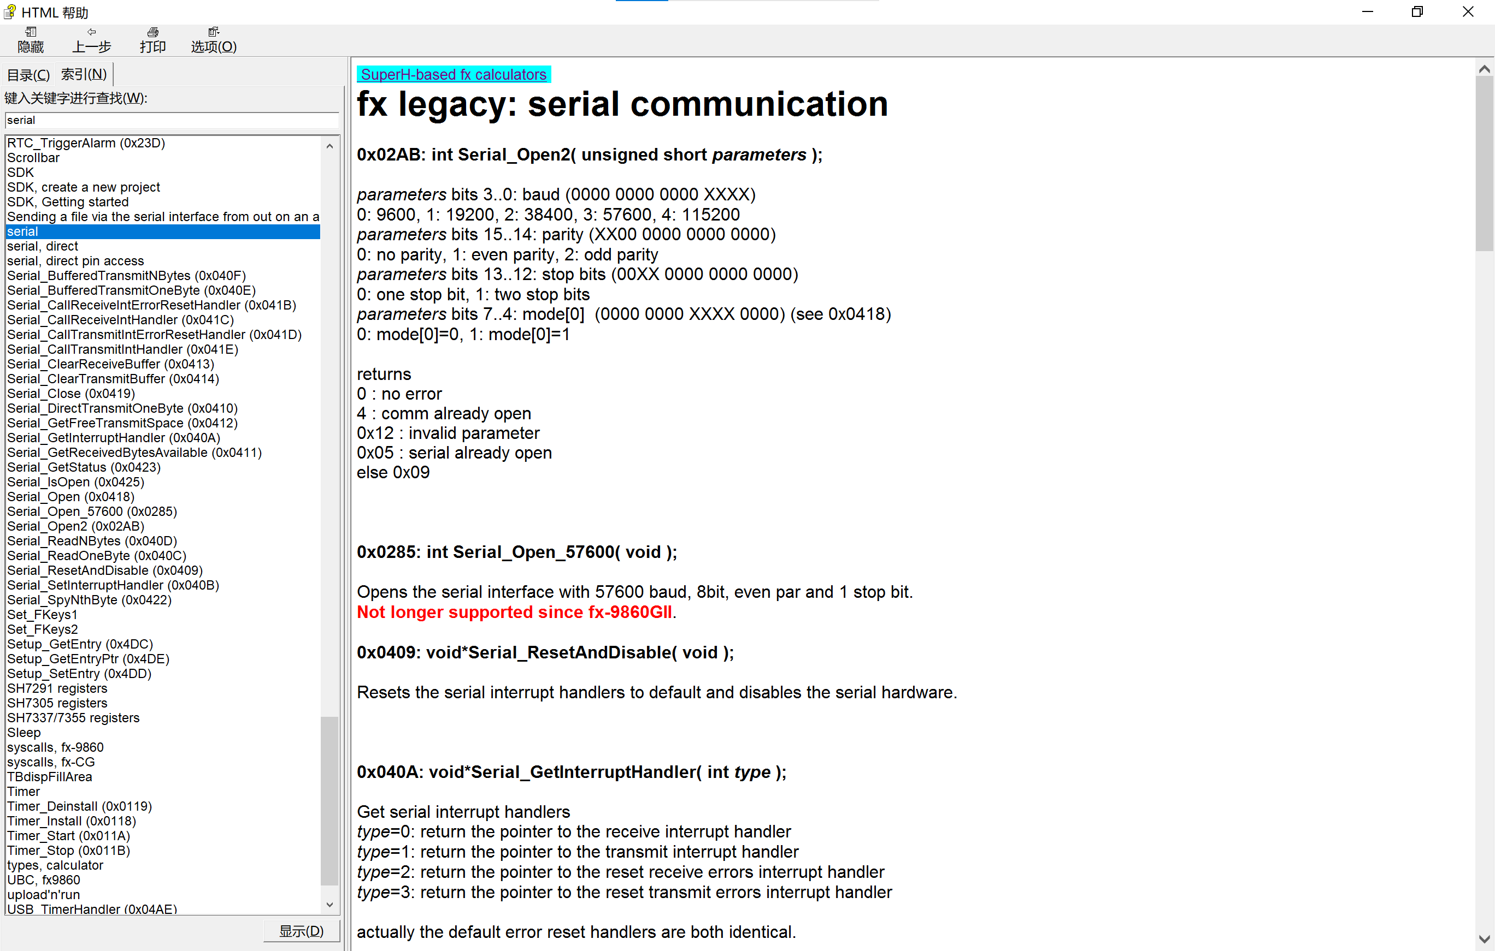Screen dimensions: 1495x951
Task: Click the Back (上一步) toolbar icon
Action: pos(91,40)
